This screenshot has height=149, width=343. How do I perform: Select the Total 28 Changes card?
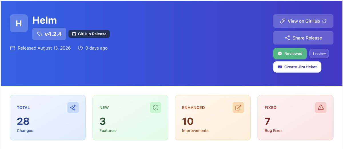(48, 118)
